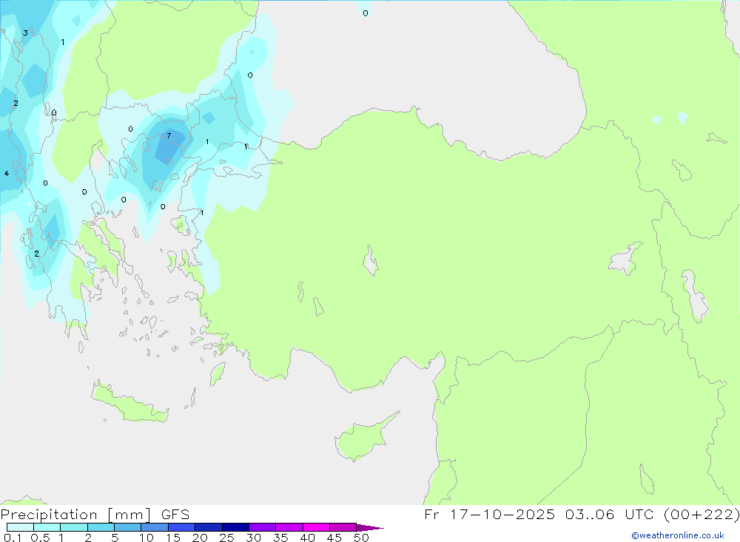This screenshot has width=740, height=542.
Task: Select the 40–45 mm magenta swatch
Action: click(x=316, y=527)
